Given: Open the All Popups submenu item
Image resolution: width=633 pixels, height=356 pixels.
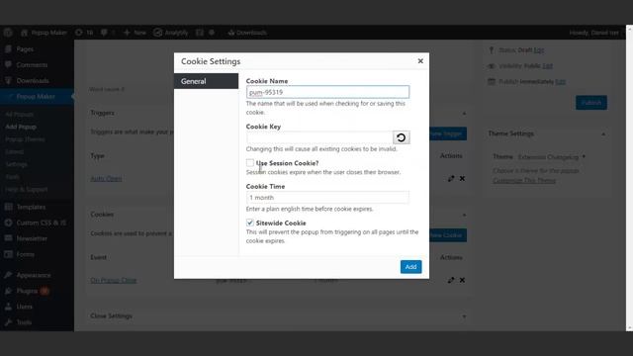Looking at the screenshot, I should [20, 115].
